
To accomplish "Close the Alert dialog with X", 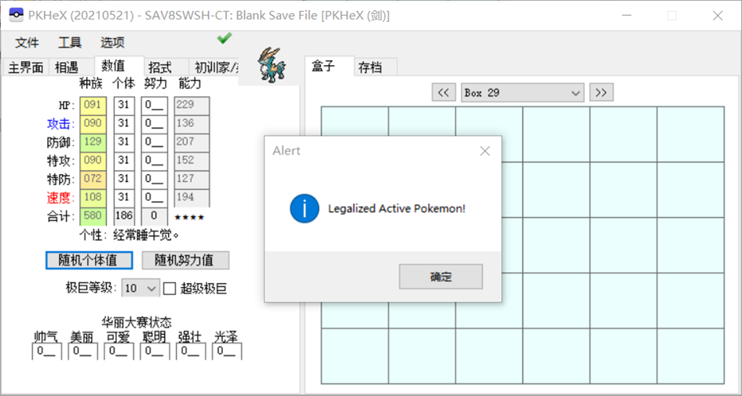I will click(x=485, y=151).
